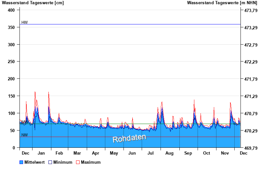Select the Mittelwert legend label
The height and width of the screenshot is (179, 260).
[35, 162]
